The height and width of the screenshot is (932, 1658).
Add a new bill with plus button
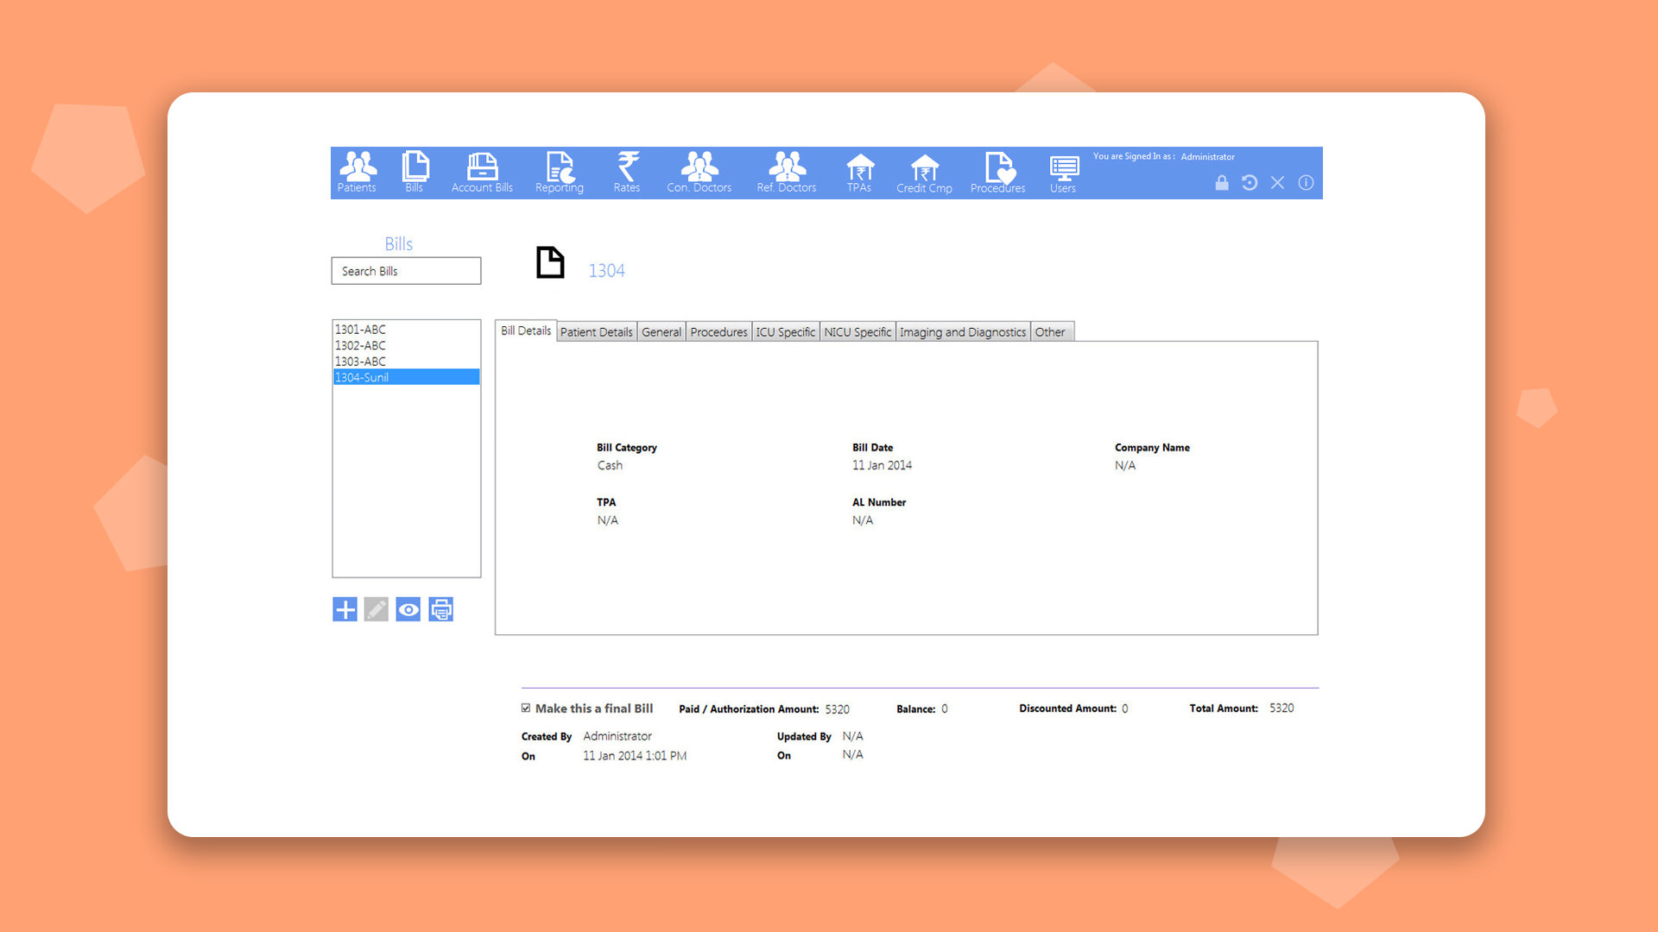[x=345, y=610]
